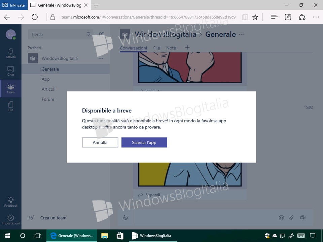This screenshot has height=242, width=323.
Task: Open Chat in the left sidebar
Action: 11,71
